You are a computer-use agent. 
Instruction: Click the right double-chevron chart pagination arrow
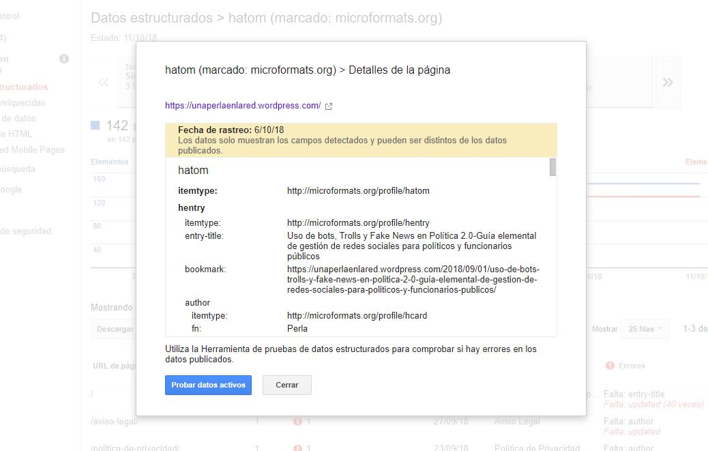tap(667, 83)
